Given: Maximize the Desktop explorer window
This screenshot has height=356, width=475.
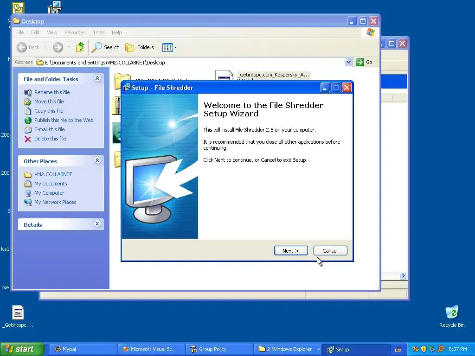Looking at the screenshot, I should [363, 21].
